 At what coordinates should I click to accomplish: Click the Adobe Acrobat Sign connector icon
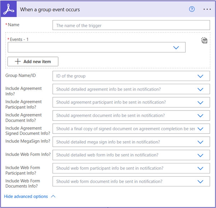pyautogui.click(x=9, y=9)
